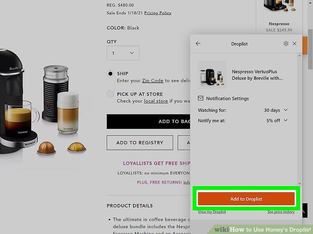Click the PRODUCT DETAILS heading
The image size is (313, 234).
[130, 206]
